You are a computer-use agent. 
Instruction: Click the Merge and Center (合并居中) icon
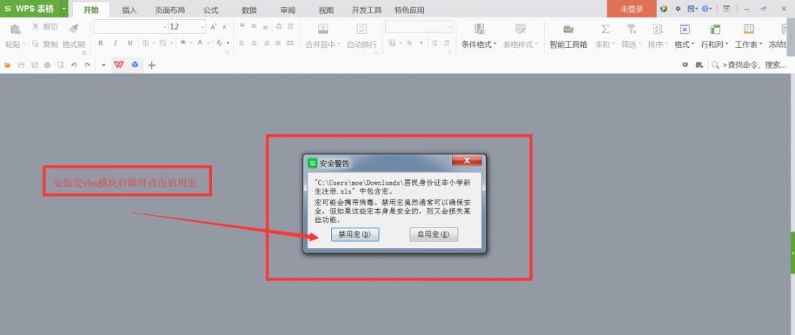(x=323, y=29)
